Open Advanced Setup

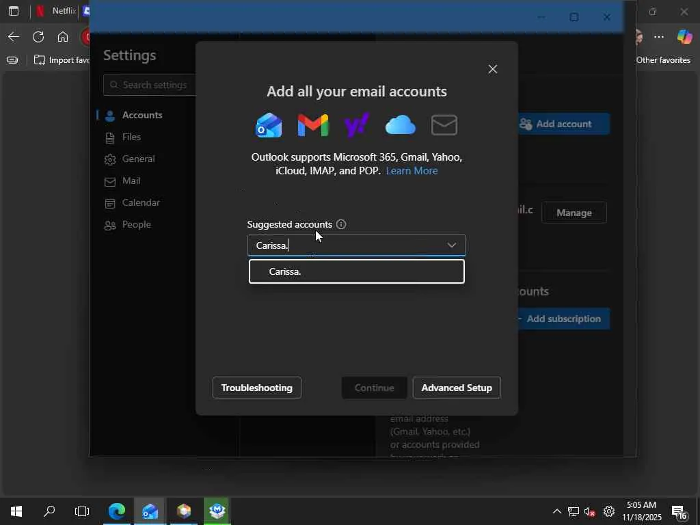coord(457,388)
